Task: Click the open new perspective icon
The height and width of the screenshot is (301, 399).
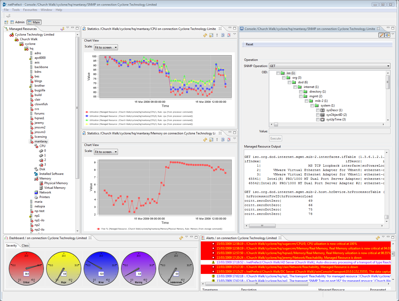Action: 6,22
